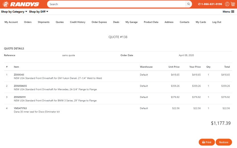Select item number YMS471763
The image size is (237, 148).
[20, 108]
